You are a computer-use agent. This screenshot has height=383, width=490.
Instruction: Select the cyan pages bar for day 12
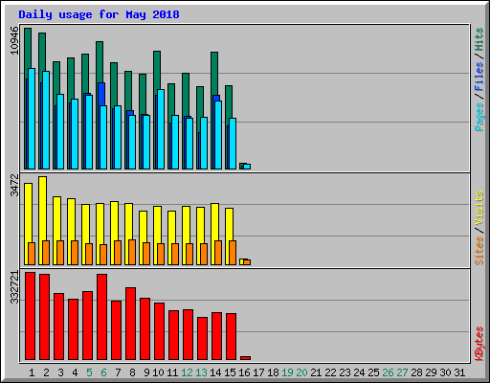[189, 144]
